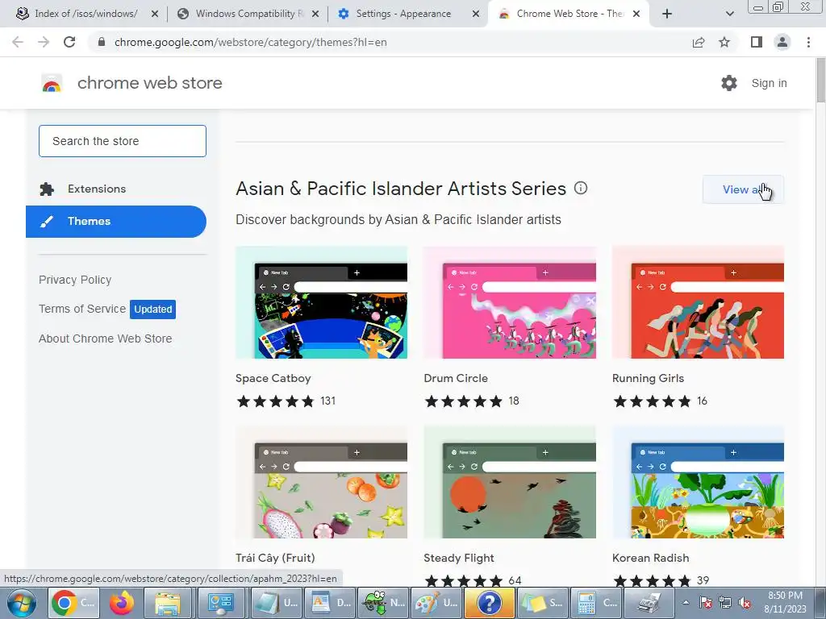The image size is (826, 619).
Task: Reload the current page
Action: (69, 42)
